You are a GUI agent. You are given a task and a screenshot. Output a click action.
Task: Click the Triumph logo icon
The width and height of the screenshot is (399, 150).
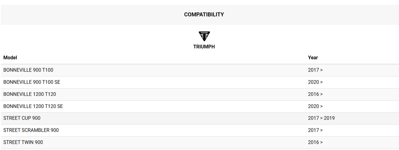coord(204,36)
